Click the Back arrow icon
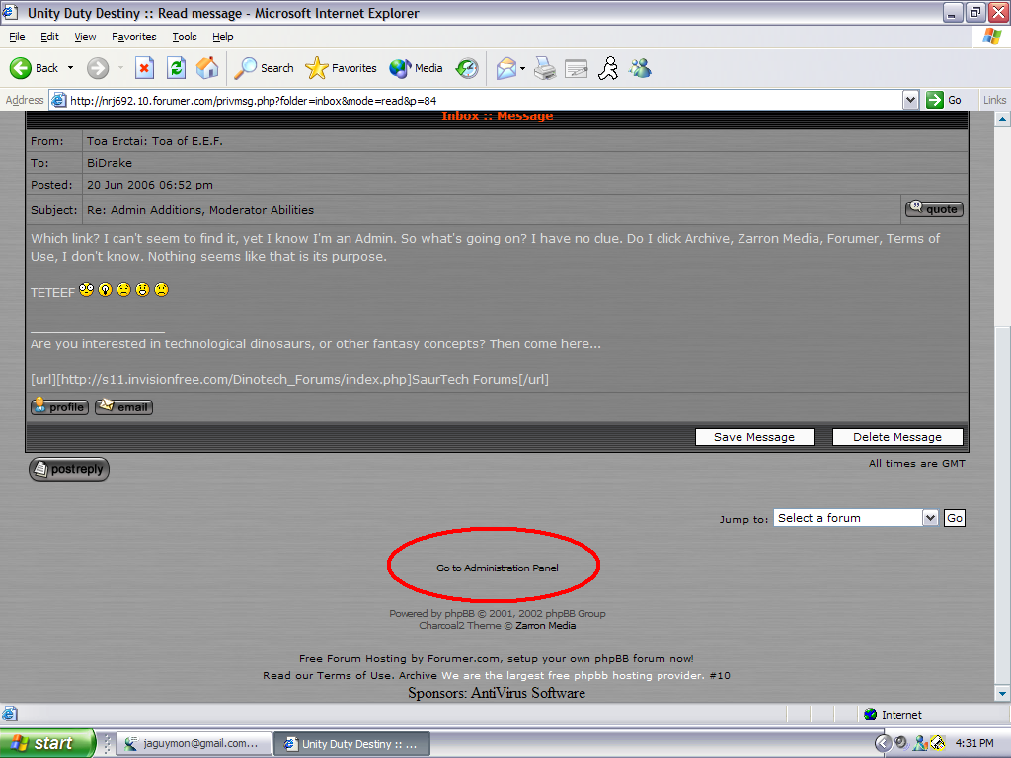Image resolution: width=1011 pixels, height=758 pixels. click(x=21, y=68)
